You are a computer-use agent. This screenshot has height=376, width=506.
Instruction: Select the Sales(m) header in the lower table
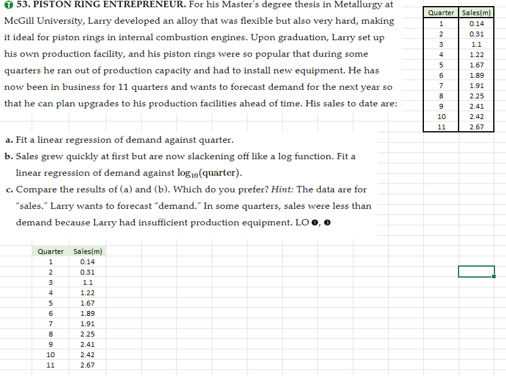point(88,251)
